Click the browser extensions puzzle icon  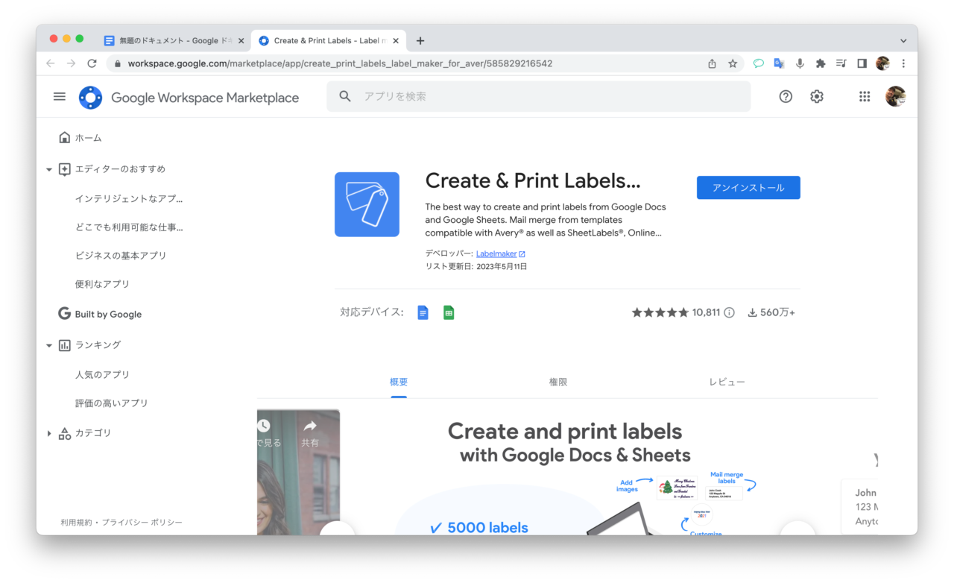click(821, 63)
